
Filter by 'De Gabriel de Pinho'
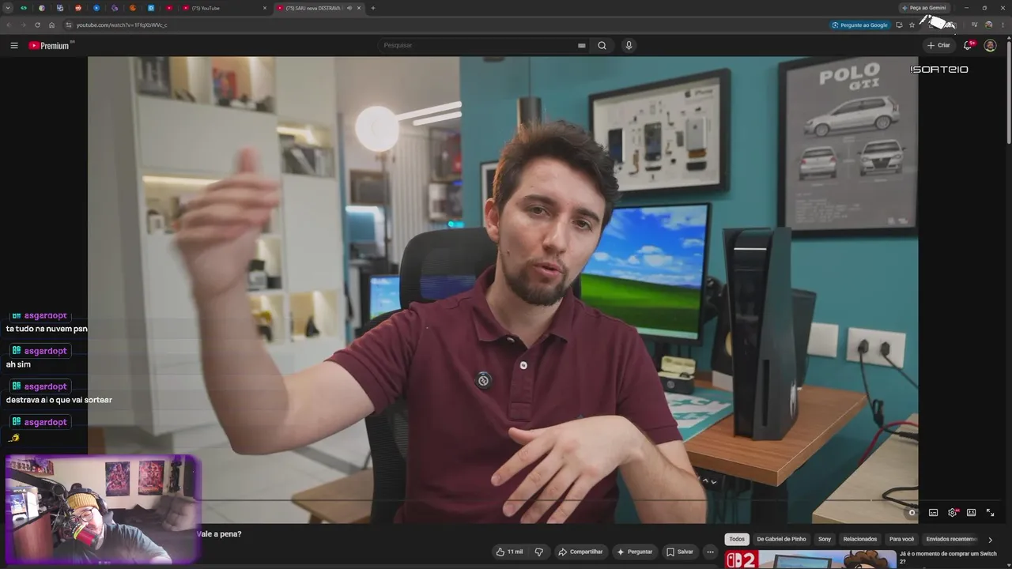pyautogui.click(x=781, y=539)
